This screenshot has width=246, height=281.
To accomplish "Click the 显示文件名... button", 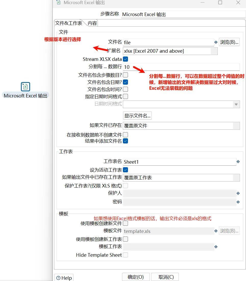I will click(x=137, y=116).
